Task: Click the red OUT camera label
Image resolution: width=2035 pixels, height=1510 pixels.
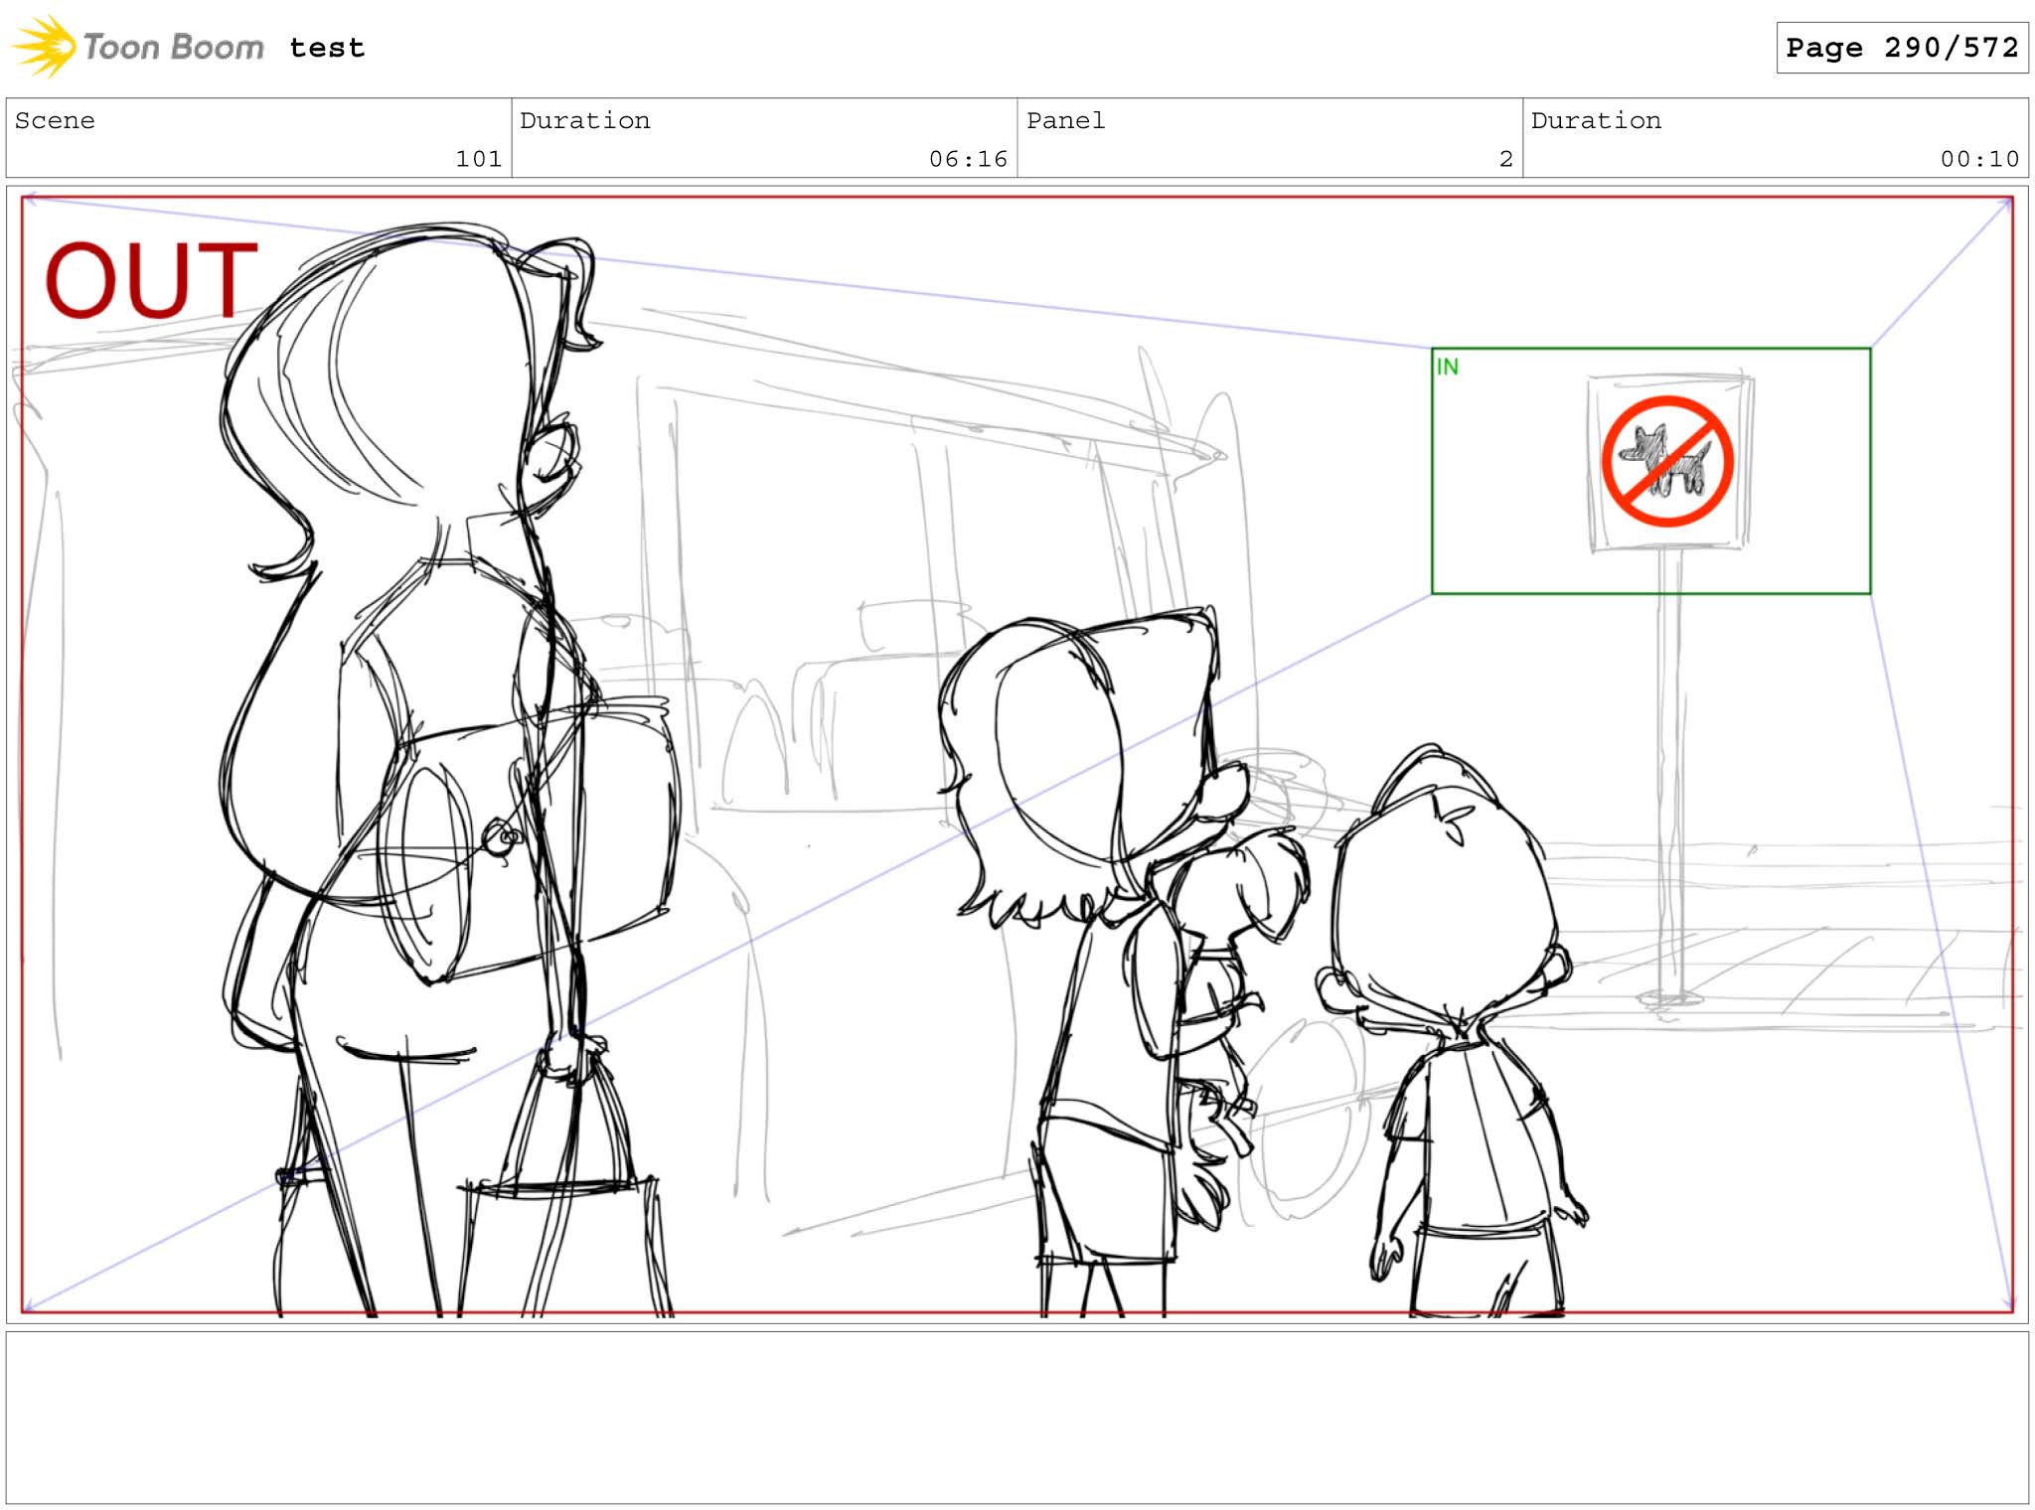Action: 151,281
